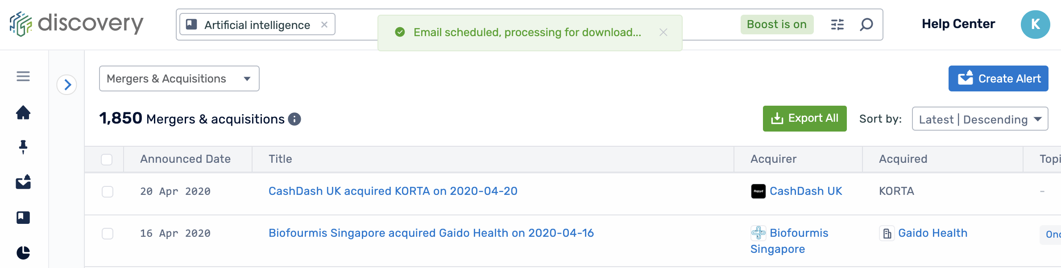The width and height of the screenshot is (1061, 268).
Task: Open pinned items from sidebar pin icon
Action: (23, 147)
